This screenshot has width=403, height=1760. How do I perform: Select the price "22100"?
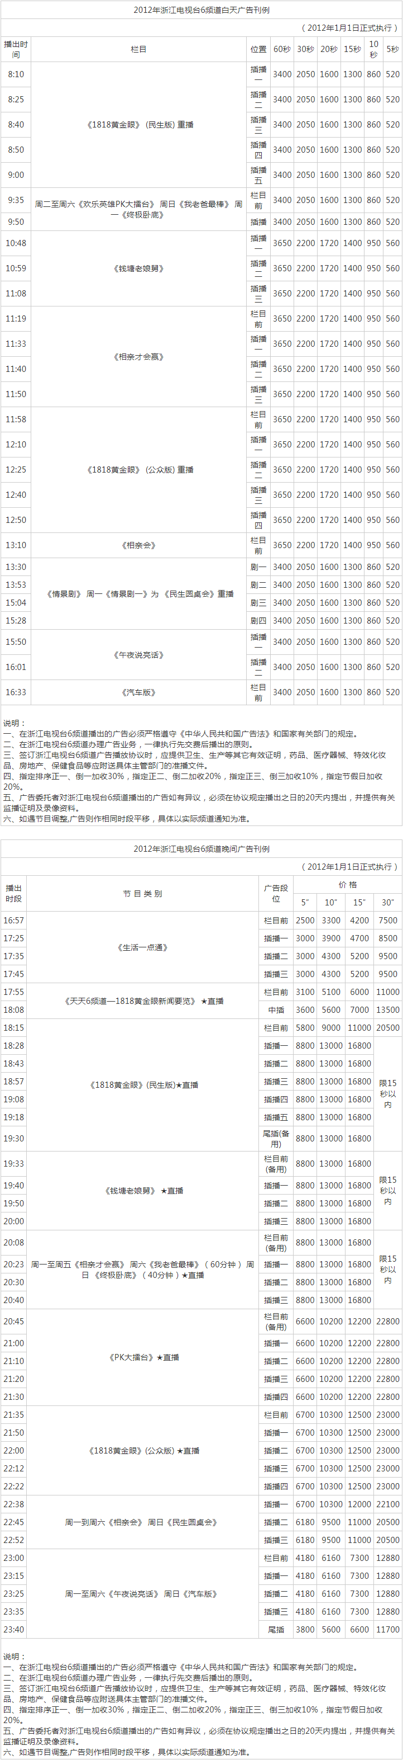point(387,1504)
